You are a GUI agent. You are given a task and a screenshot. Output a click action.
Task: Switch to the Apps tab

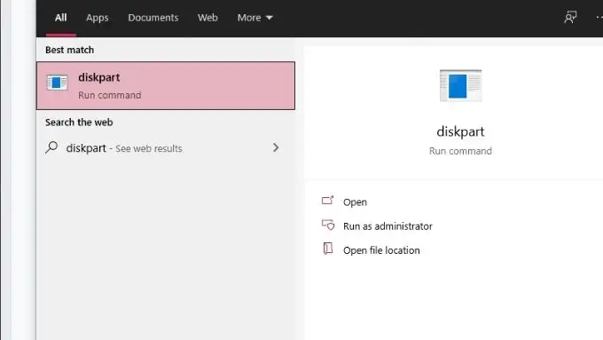(x=97, y=18)
